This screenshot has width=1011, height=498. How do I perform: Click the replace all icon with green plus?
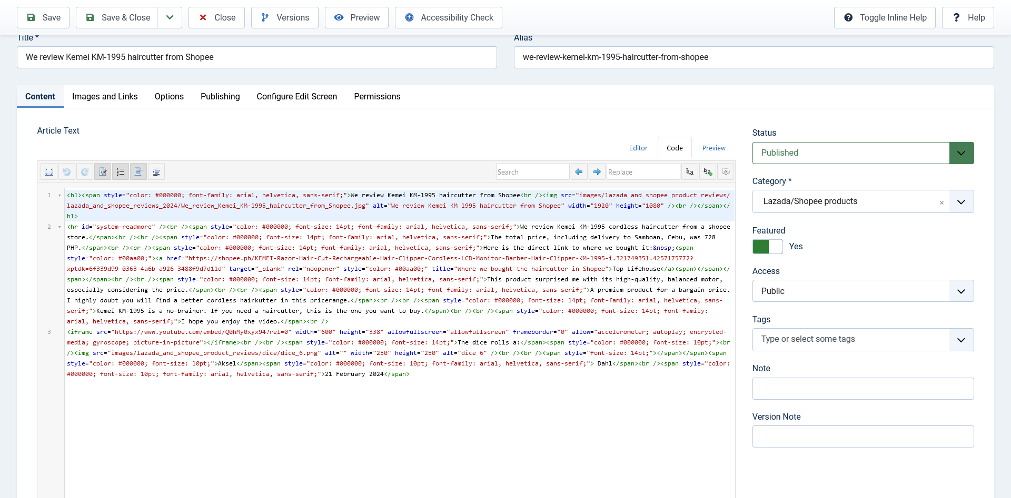click(708, 172)
